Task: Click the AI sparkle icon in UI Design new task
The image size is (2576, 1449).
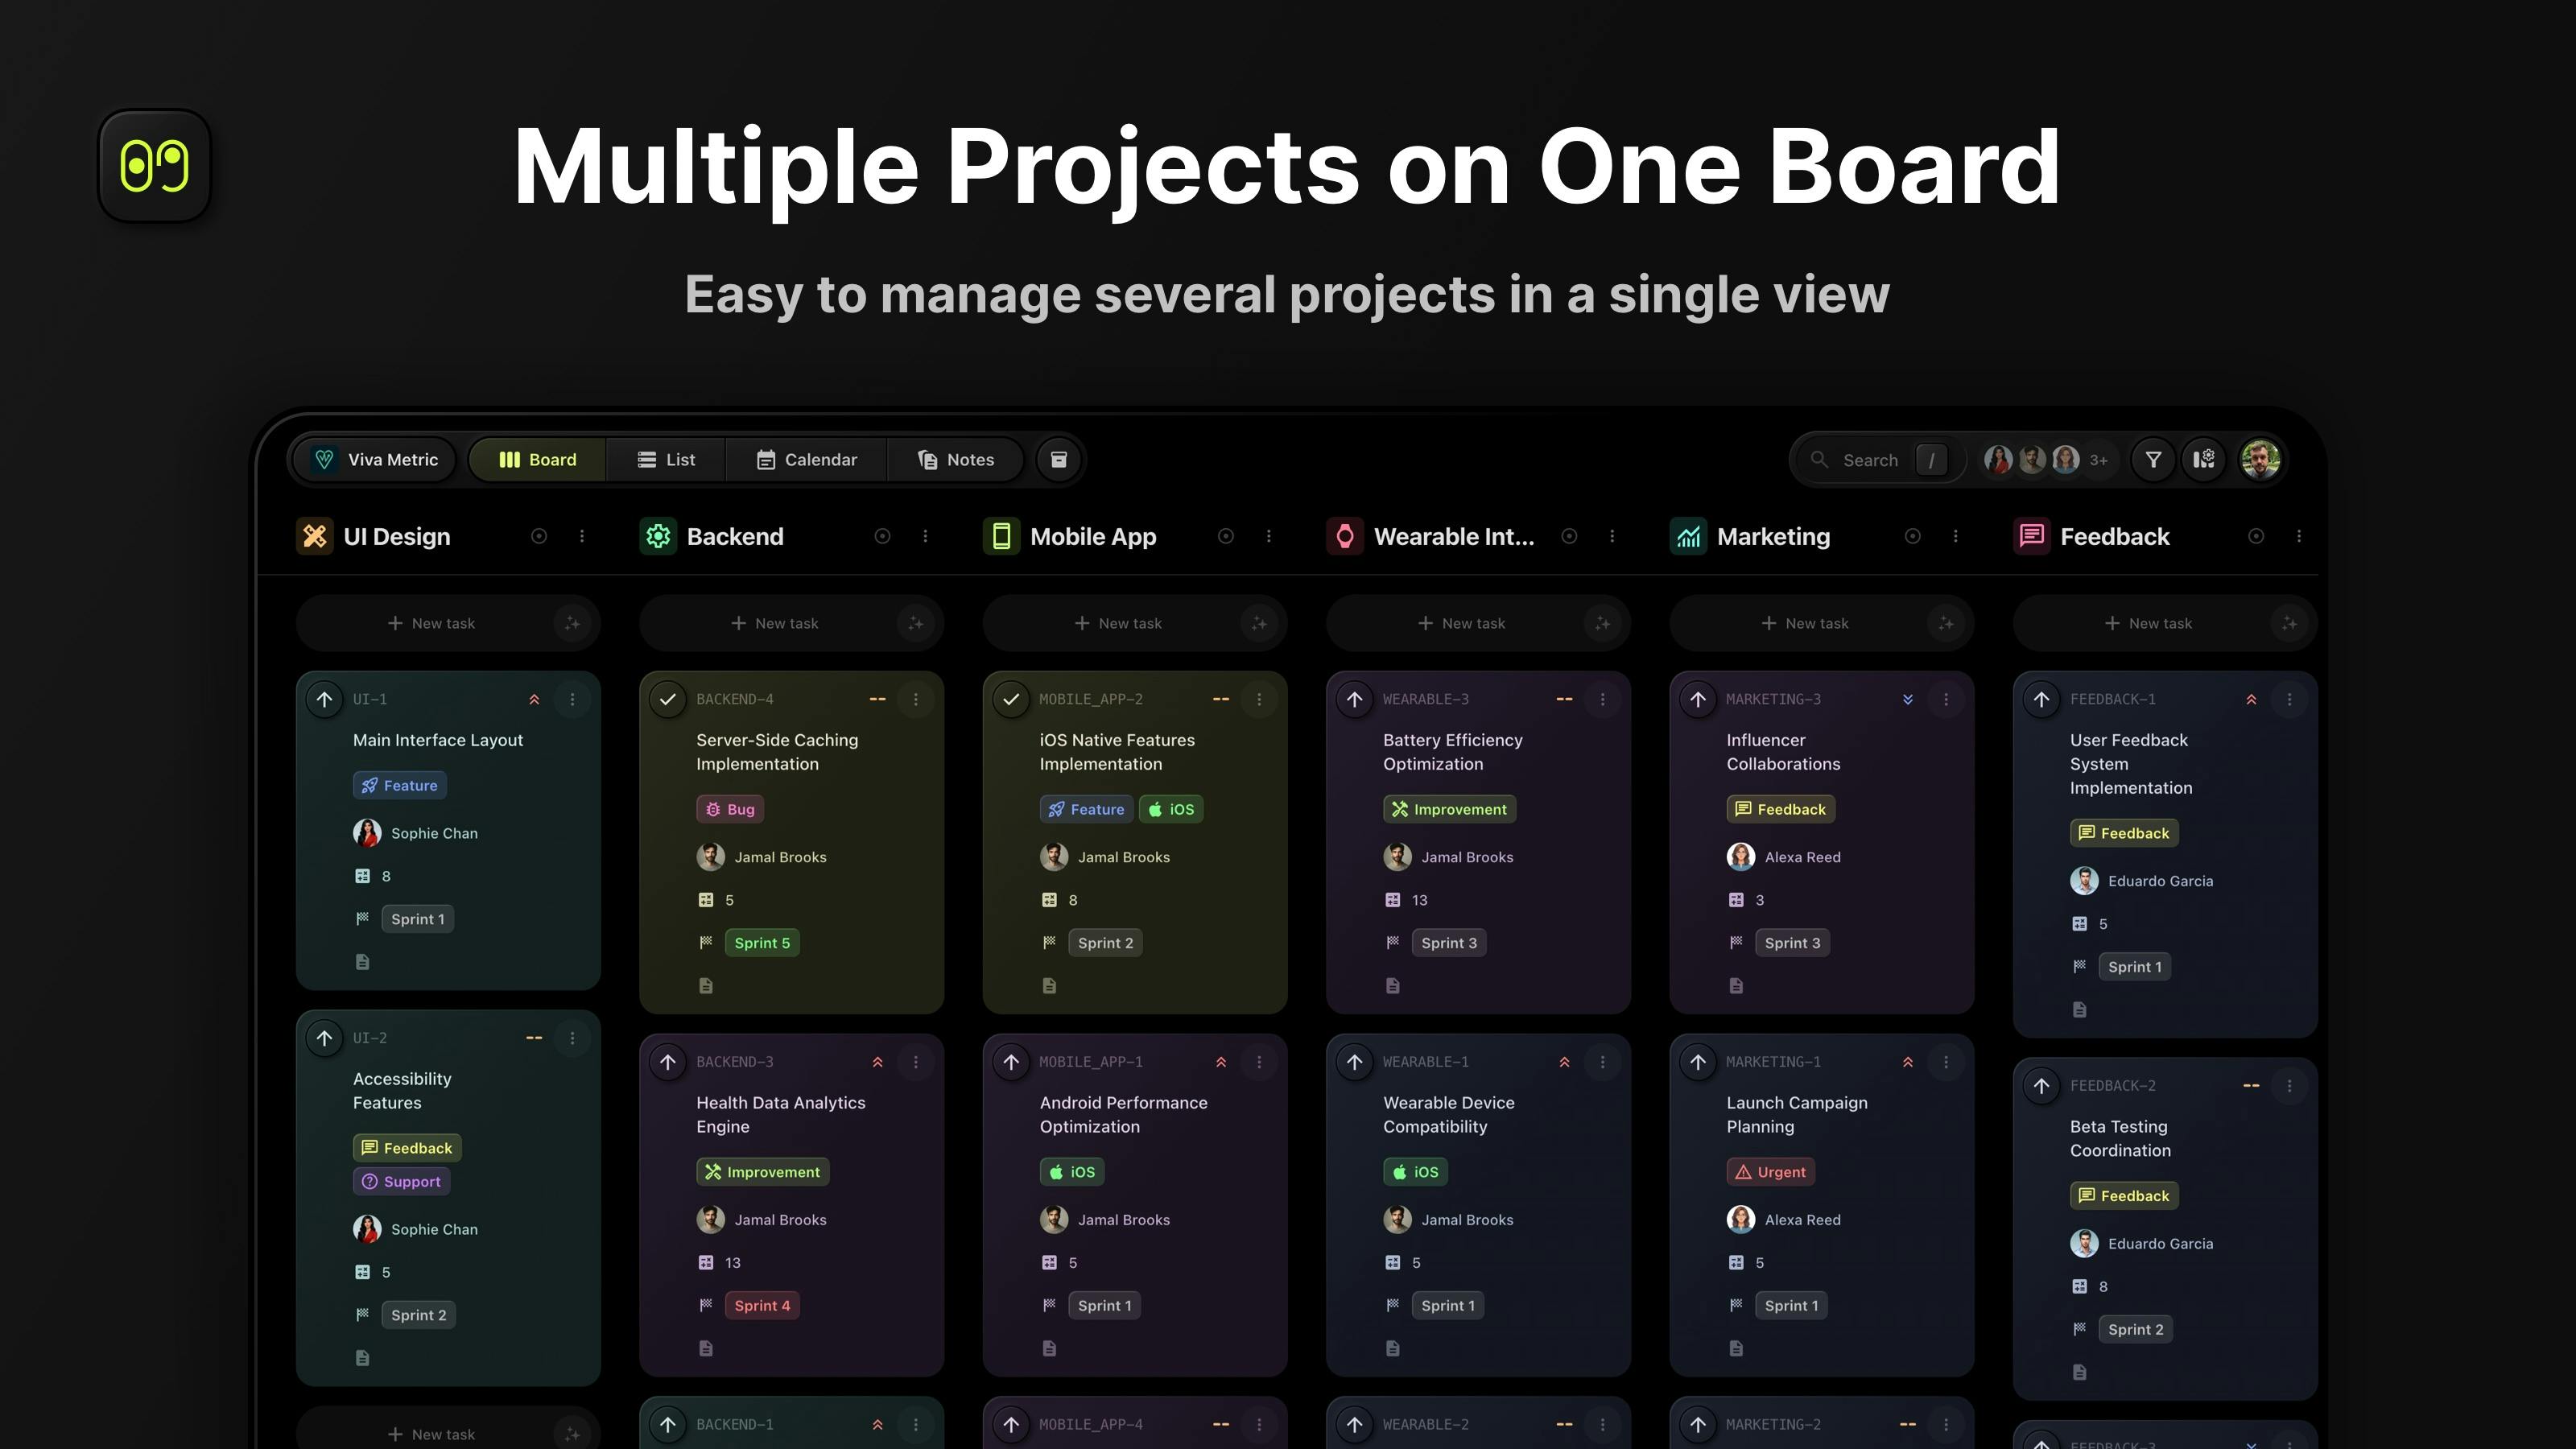Action: click(572, 624)
